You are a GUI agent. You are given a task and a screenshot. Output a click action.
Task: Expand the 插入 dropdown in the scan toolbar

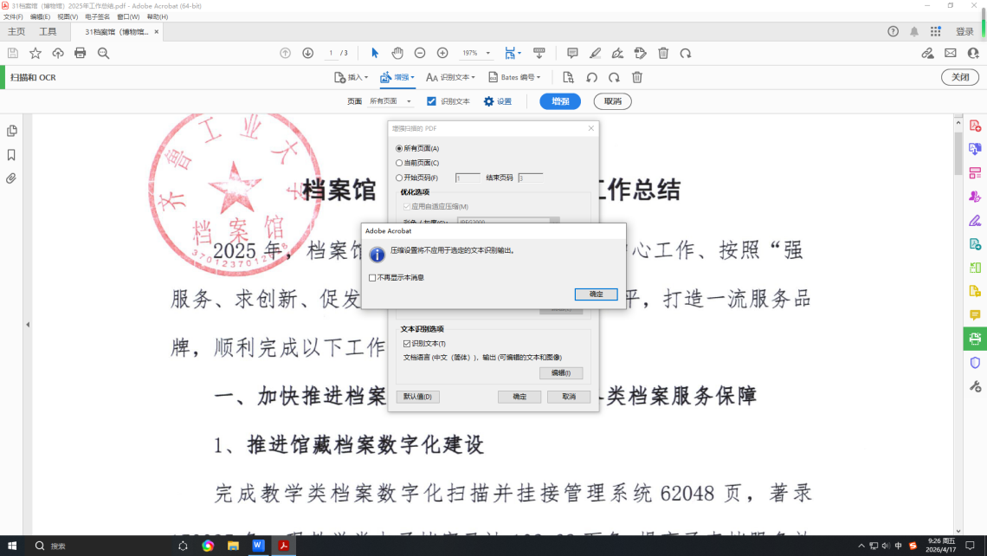(352, 77)
